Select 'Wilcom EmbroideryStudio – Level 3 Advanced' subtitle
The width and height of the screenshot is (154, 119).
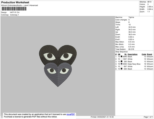[20, 5]
